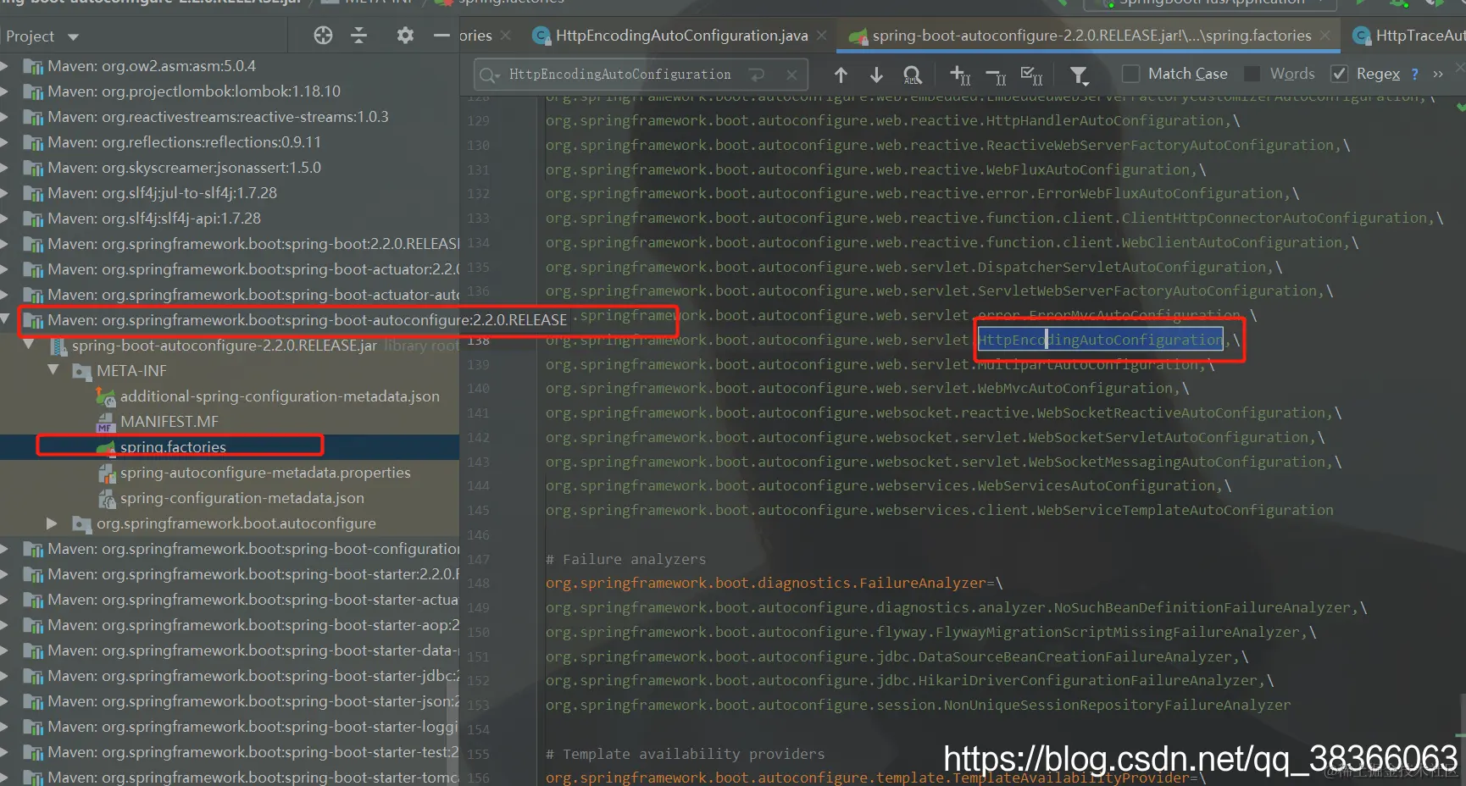
Task: Switch to the HttpTraceAuto editor tab
Action: click(x=1408, y=36)
